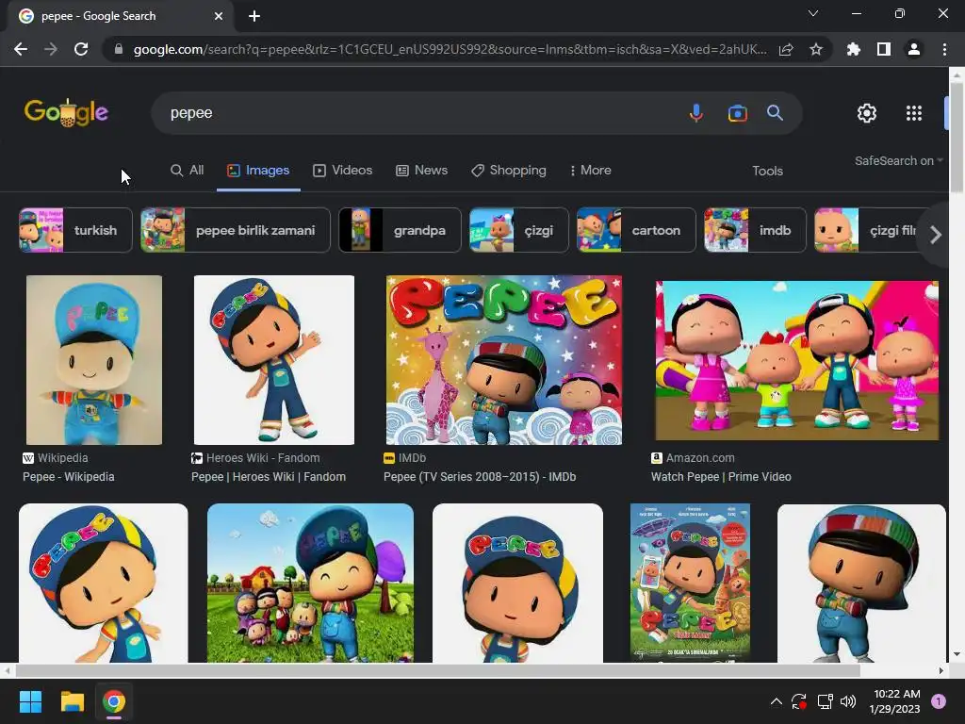Select the çizgi suggestion chip

point(519,230)
